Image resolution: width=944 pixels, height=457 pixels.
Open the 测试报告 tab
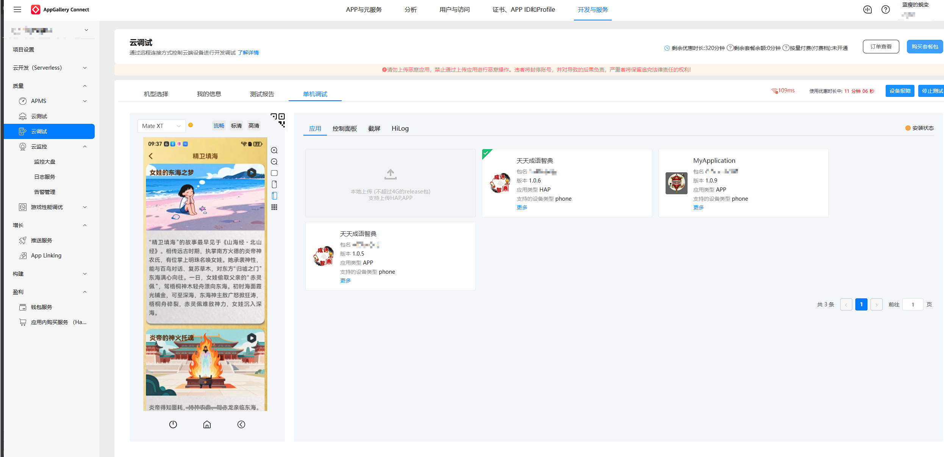(262, 94)
